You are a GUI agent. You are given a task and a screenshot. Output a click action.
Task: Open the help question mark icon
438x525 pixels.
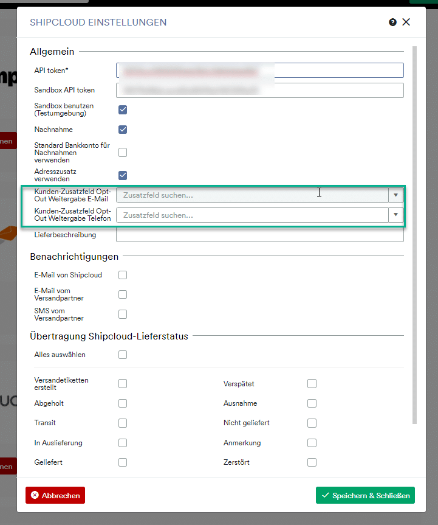click(x=392, y=22)
